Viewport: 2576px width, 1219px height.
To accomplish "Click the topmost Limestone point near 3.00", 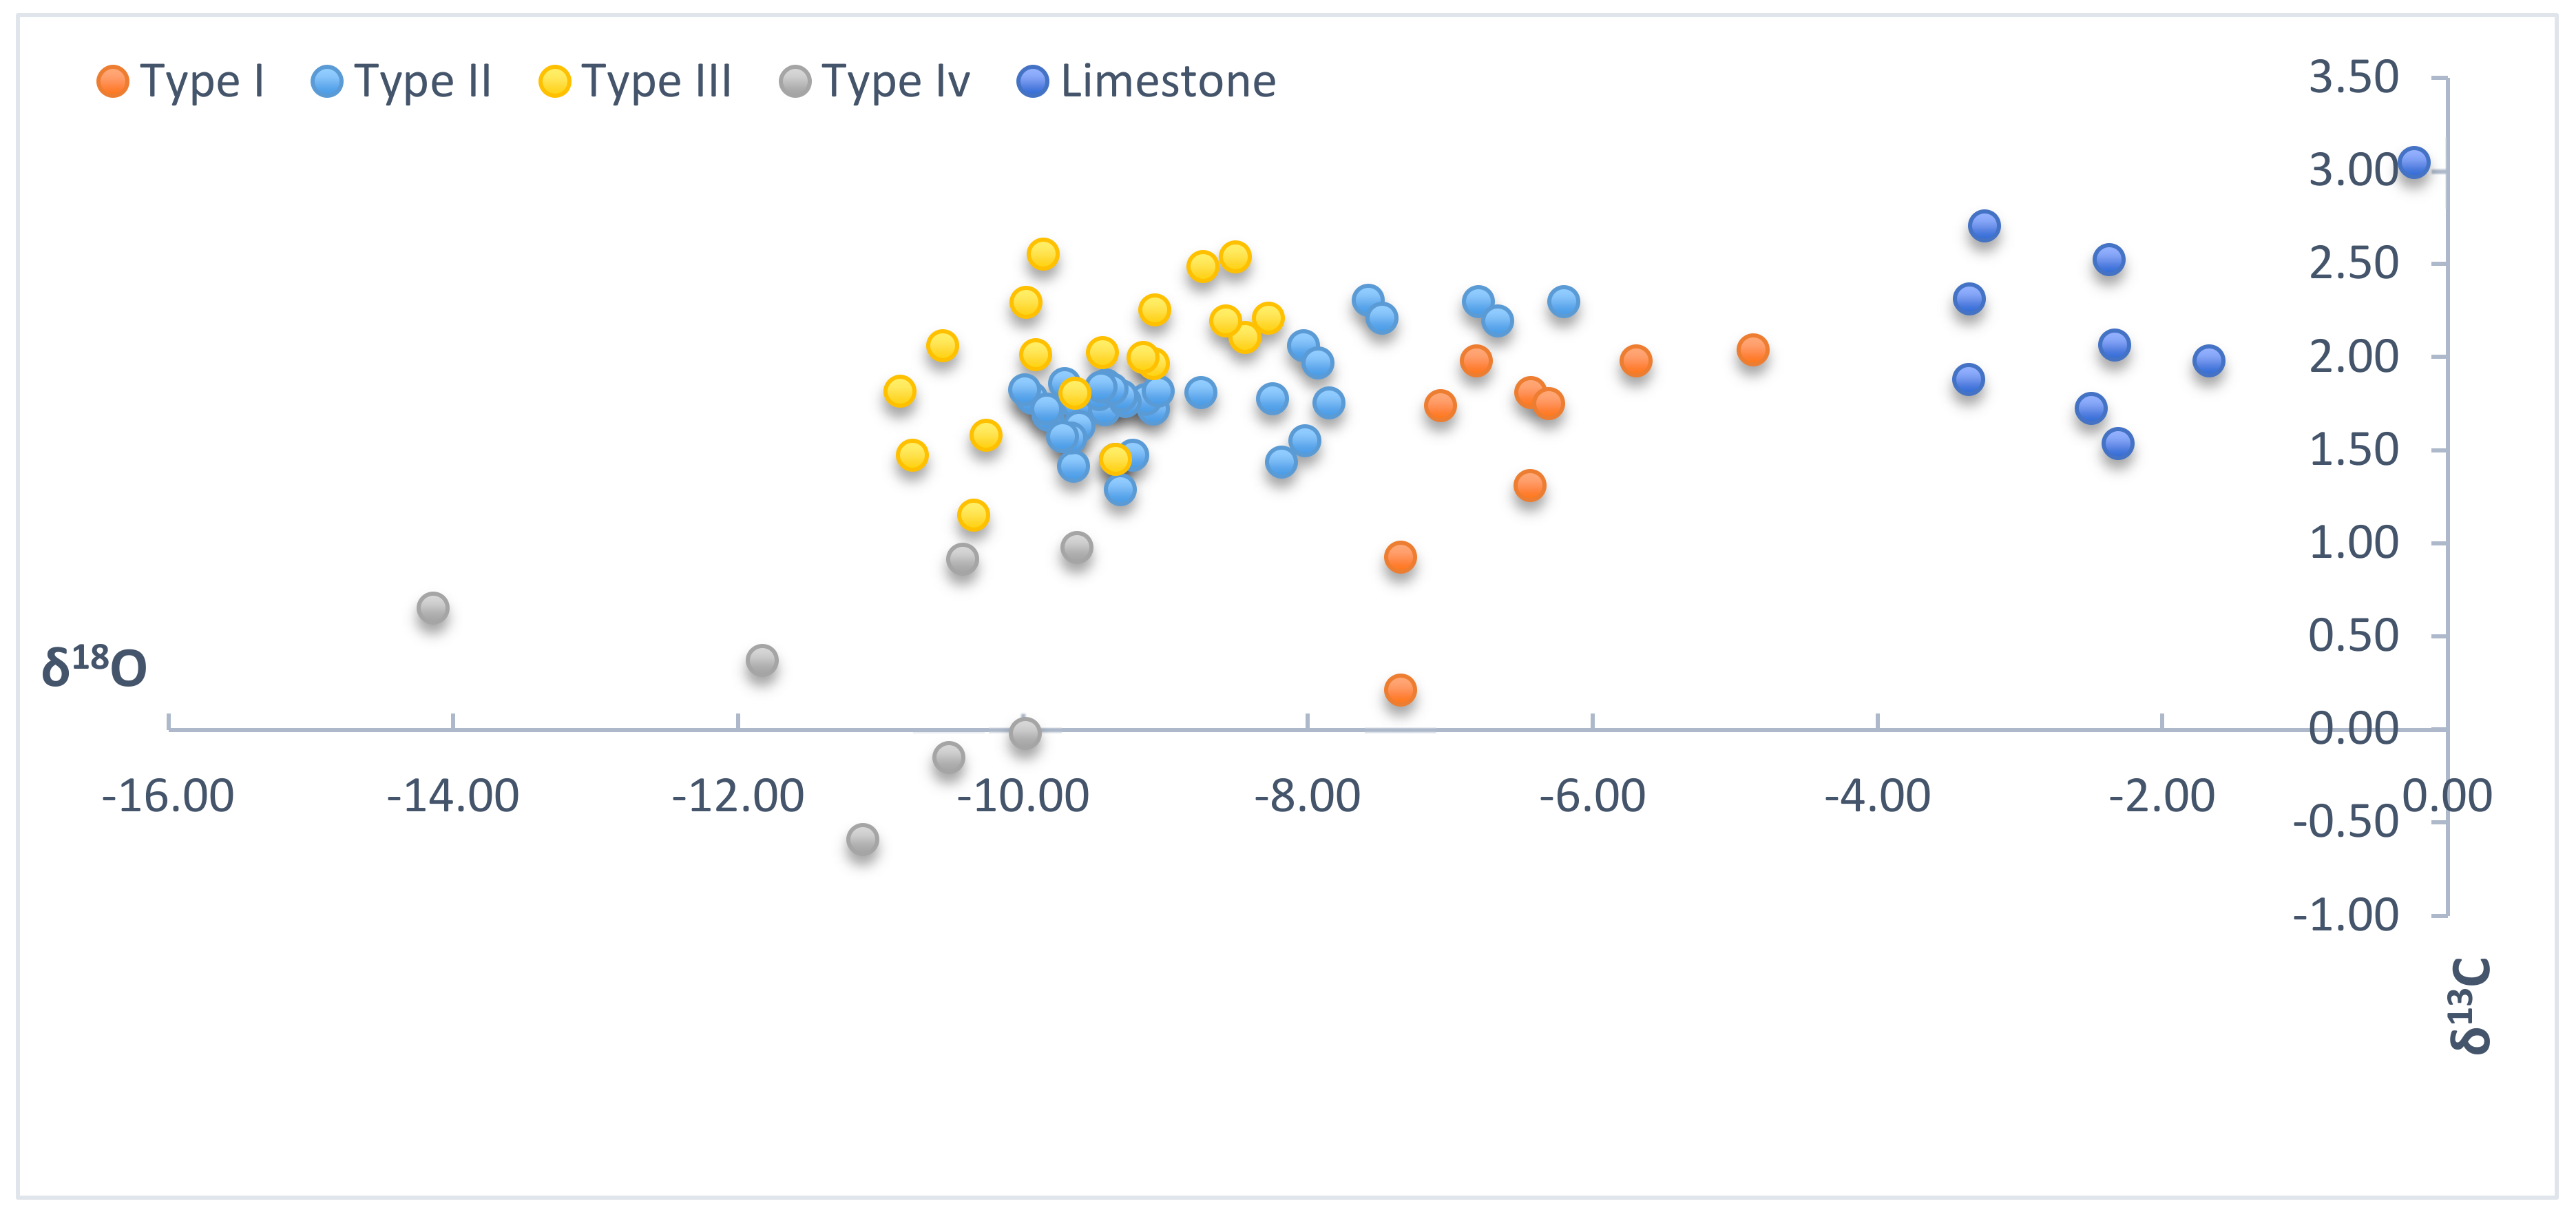I will (2414, 162).
